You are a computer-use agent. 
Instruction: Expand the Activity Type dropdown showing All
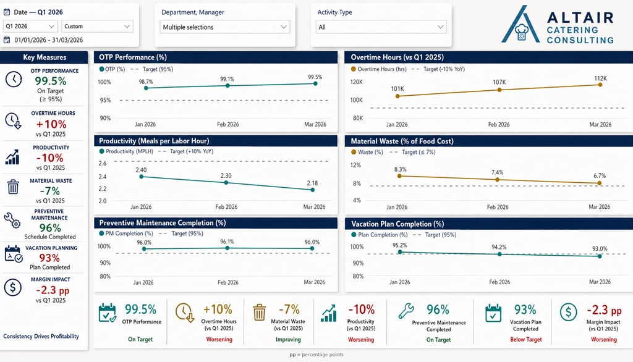pos(381,27)
